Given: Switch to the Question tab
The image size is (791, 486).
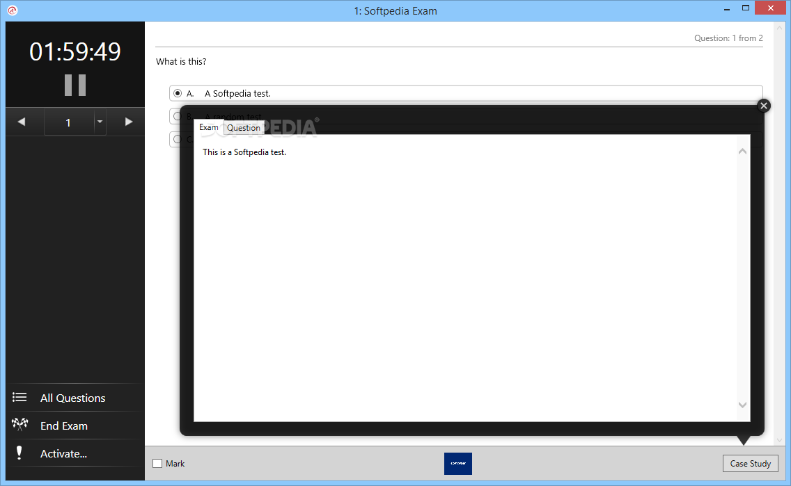Looking at the screenshot, I should click(244, 128).
